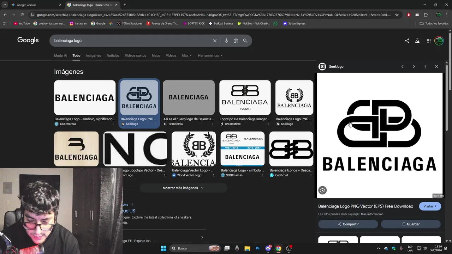Open the Google apps grid
452x254 pixels.
pos(428,41)
